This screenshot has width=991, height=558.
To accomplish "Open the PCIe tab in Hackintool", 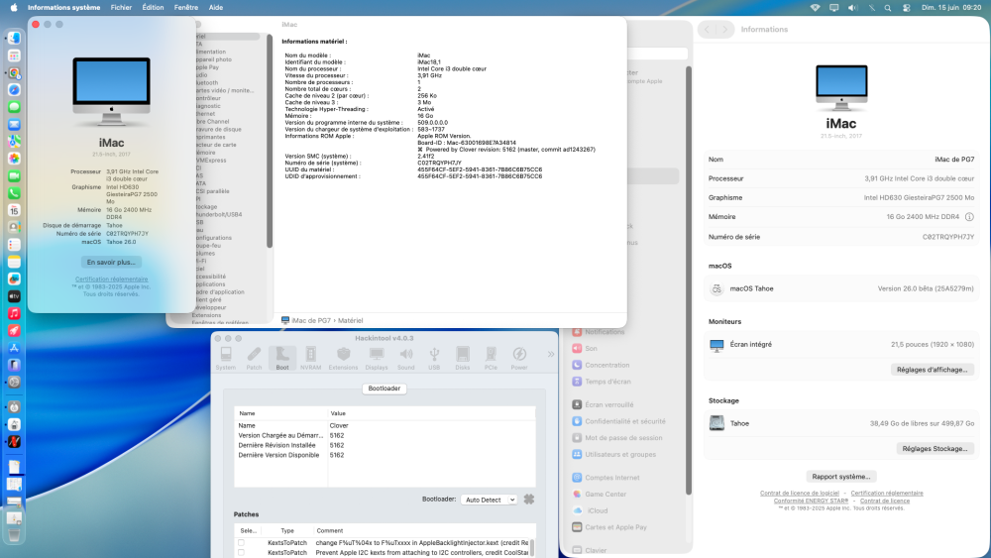I will tap(492, 359).
